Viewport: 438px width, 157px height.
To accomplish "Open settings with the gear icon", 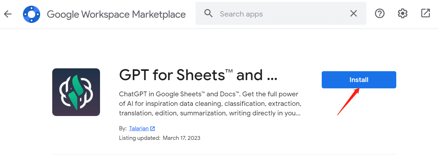I will pyautogui.click(x=403, y=13).
